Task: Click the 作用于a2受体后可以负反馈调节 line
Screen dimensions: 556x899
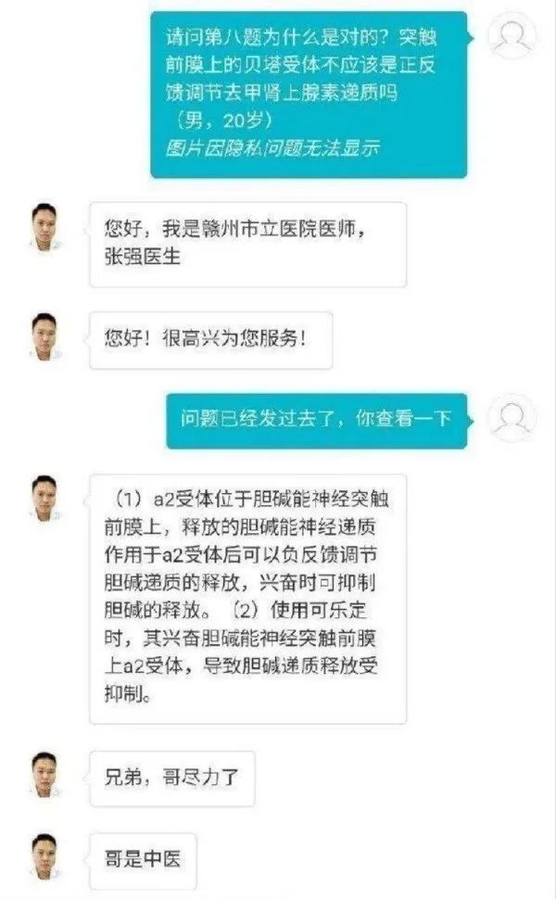Action: point(240,555)
